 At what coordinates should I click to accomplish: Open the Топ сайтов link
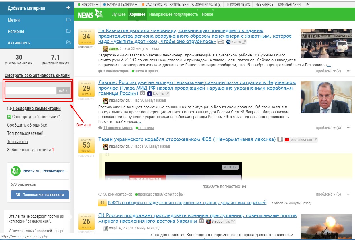click(x=17, y=142)
